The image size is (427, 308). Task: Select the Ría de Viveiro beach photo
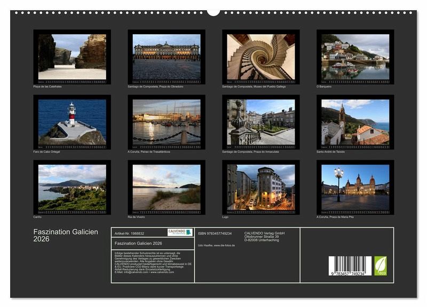tap(167, 187)
